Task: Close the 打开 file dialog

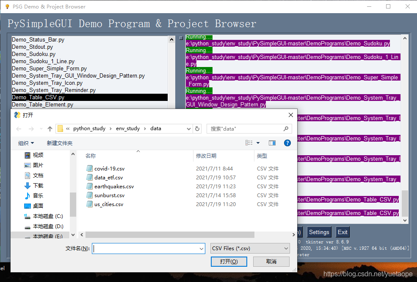Action: [x=291, y=115]
